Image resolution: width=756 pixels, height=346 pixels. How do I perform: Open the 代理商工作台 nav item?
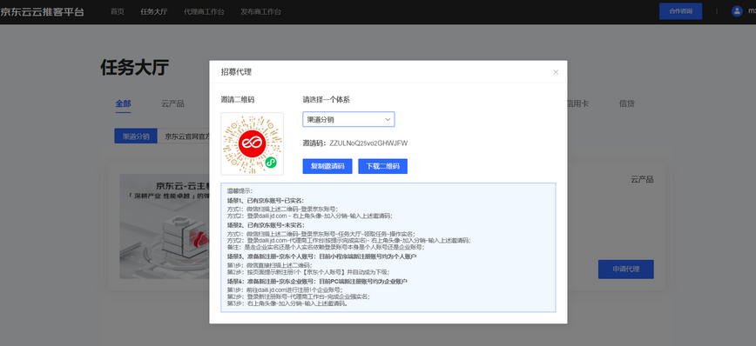204,11
